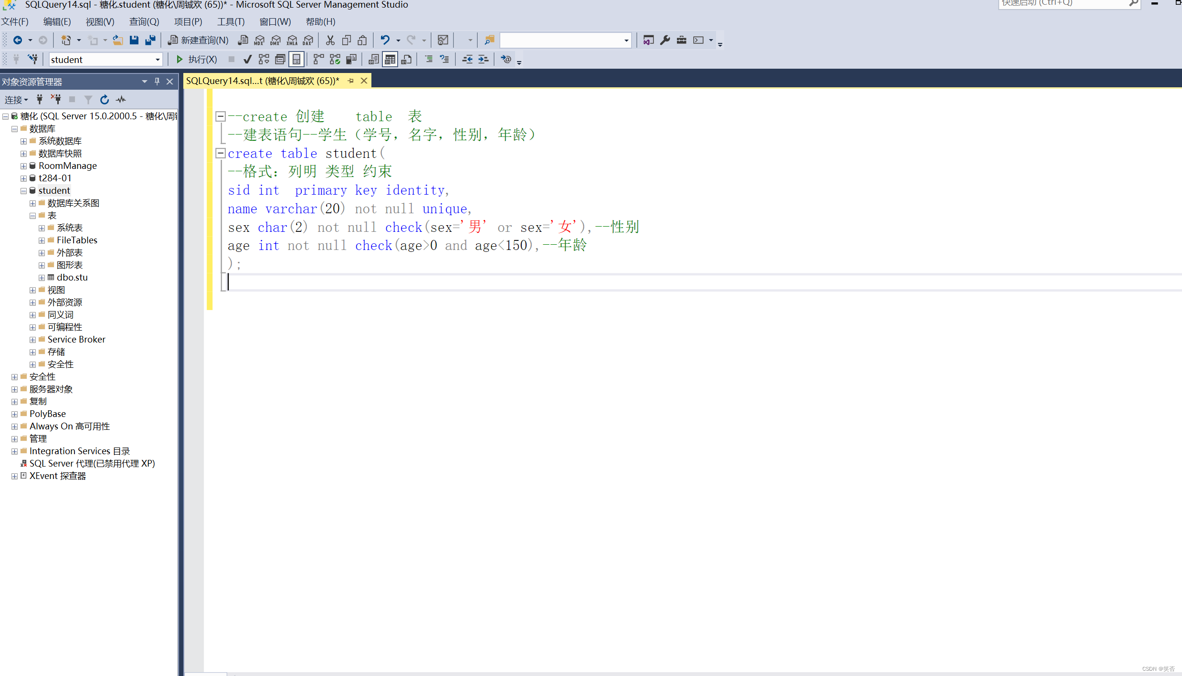Pin the Object Explorer panel

157,81
